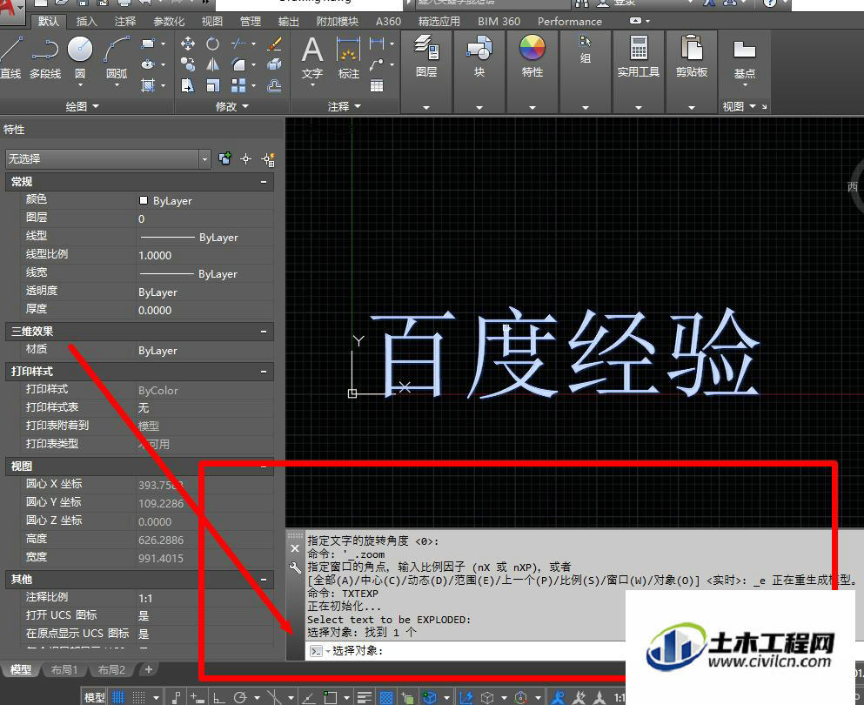The width and height of the screenshot is (864, 705).
Task: Click the Trim tool icon
Action: click(238, 44)
